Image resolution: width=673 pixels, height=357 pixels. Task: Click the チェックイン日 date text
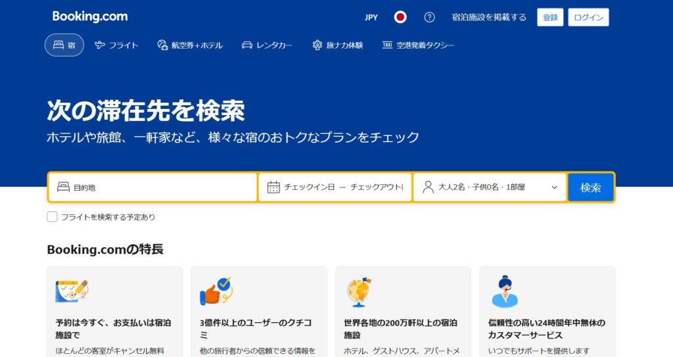(x=310, y=187)
